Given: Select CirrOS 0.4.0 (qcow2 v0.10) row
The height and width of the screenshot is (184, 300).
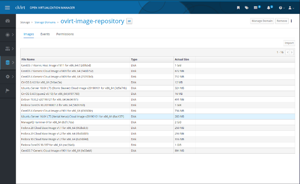Looking at the screenshot, I should pos(157,94).
